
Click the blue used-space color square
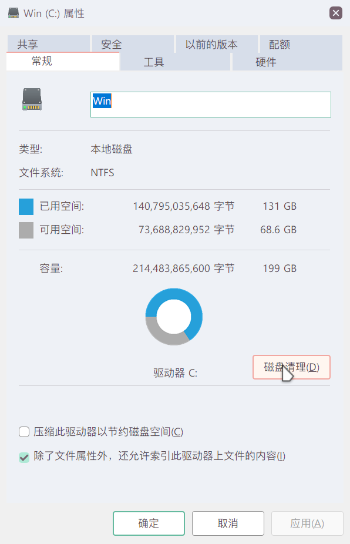click(26, 207)
